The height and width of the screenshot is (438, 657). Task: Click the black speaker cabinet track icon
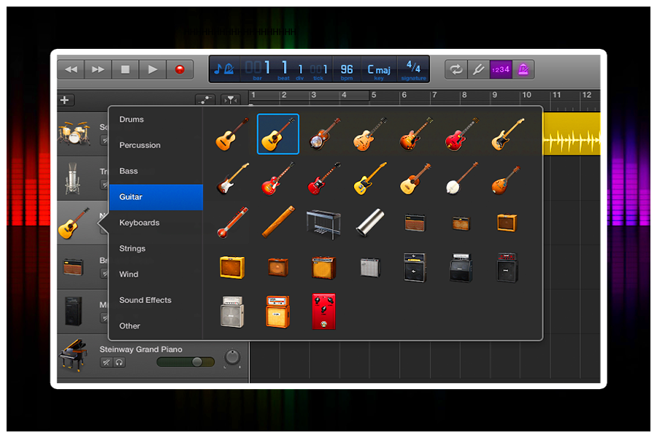click(x=73, y=311)
